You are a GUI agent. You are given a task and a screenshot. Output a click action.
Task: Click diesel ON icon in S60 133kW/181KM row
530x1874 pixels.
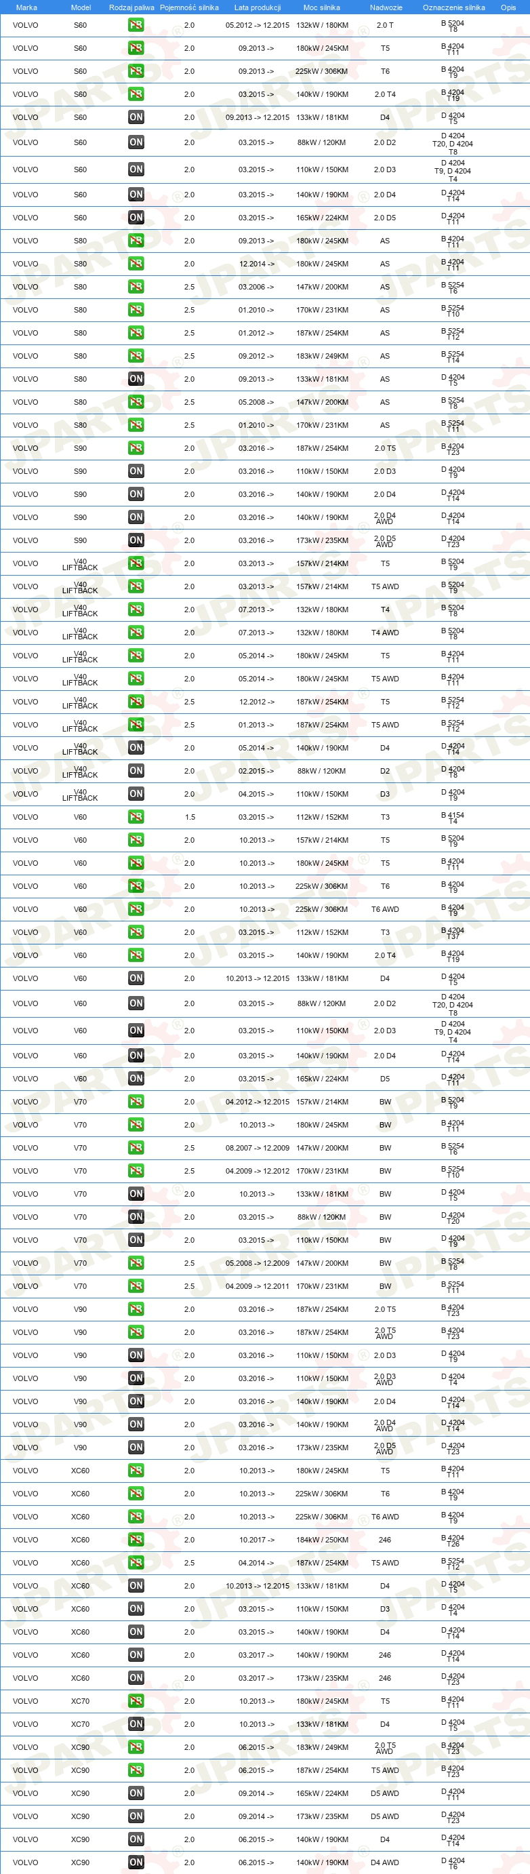[x=136, y=117]
